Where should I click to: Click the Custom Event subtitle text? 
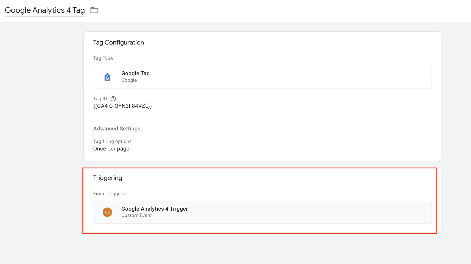coord(137,215)
